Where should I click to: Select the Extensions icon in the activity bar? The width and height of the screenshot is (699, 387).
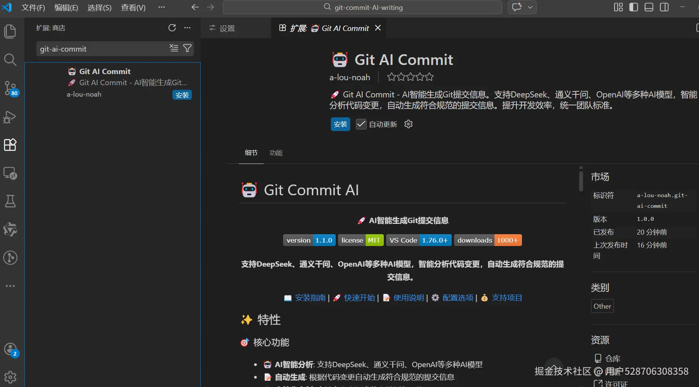click(x=10, y=145)
